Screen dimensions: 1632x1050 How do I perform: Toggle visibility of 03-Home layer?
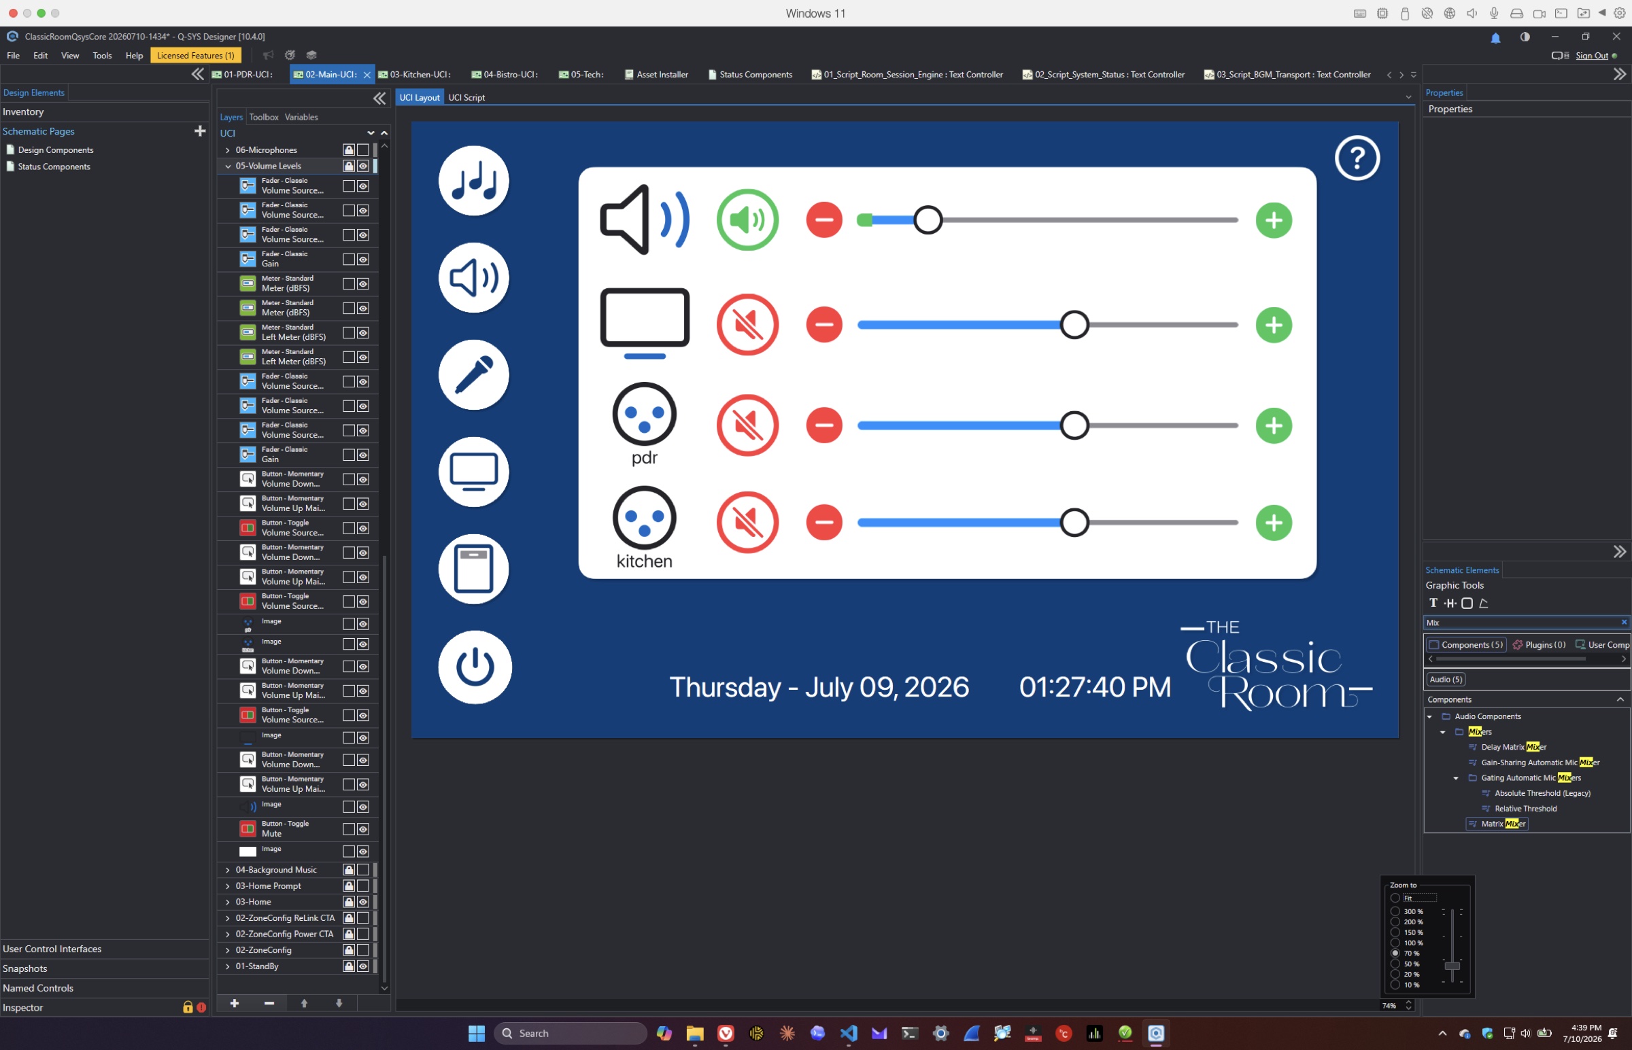tap(363, 902)
